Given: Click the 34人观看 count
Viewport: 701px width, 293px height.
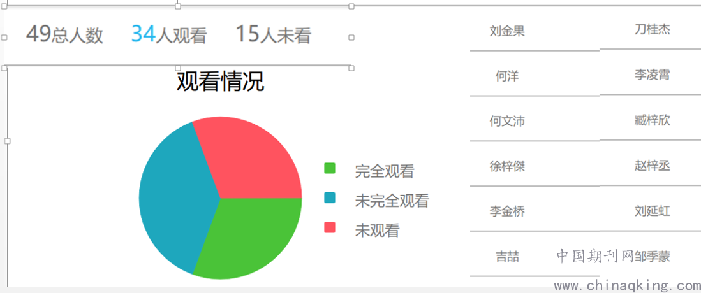Looking at the screenshot, I should (169, 34).
